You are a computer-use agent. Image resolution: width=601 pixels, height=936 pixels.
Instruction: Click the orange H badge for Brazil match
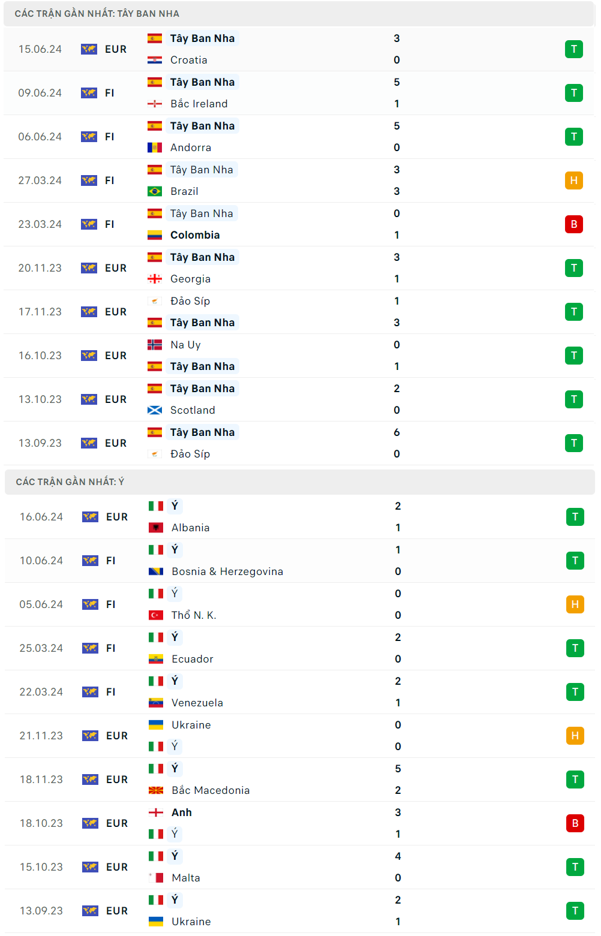pos(573,180)
